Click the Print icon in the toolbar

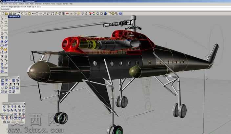pos(14,13)
